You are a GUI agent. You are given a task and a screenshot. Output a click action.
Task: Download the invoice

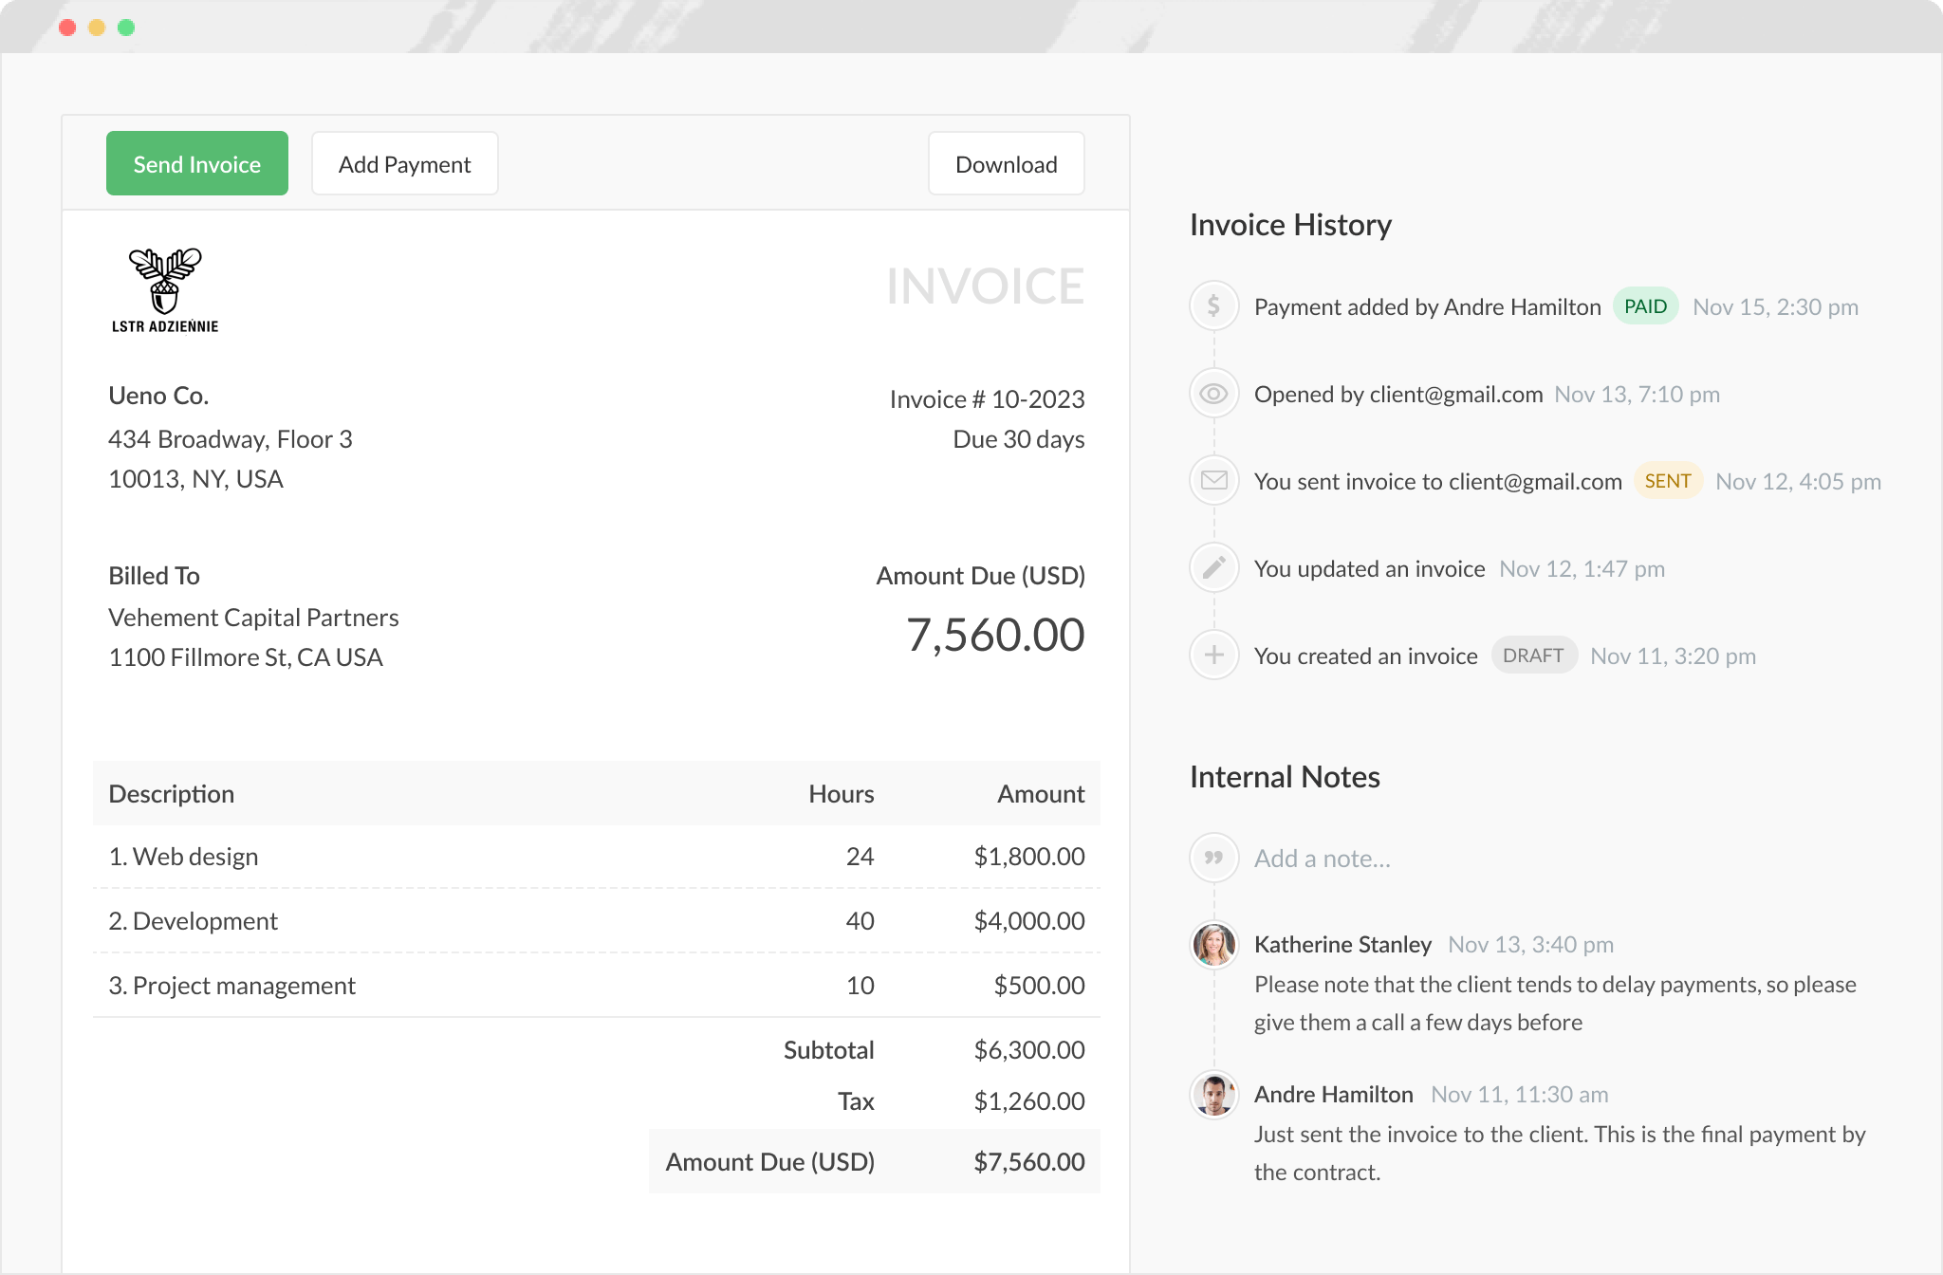pyautogui.click(x=1006, y=163)
